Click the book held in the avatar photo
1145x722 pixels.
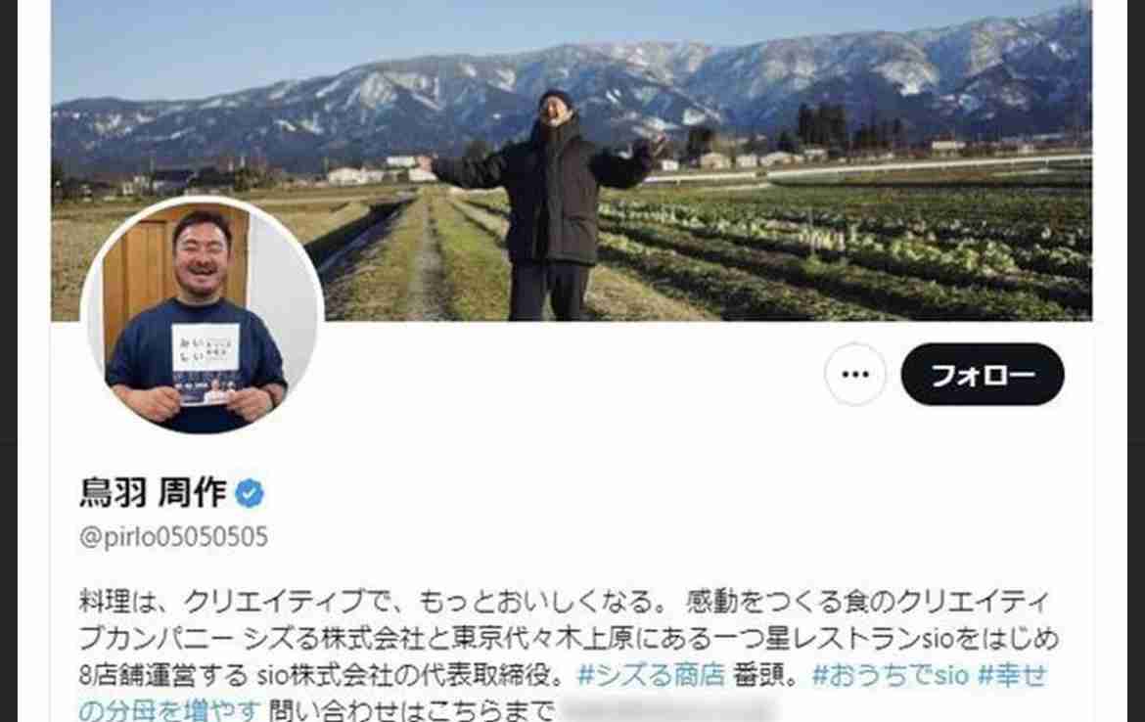coord(206,363)
